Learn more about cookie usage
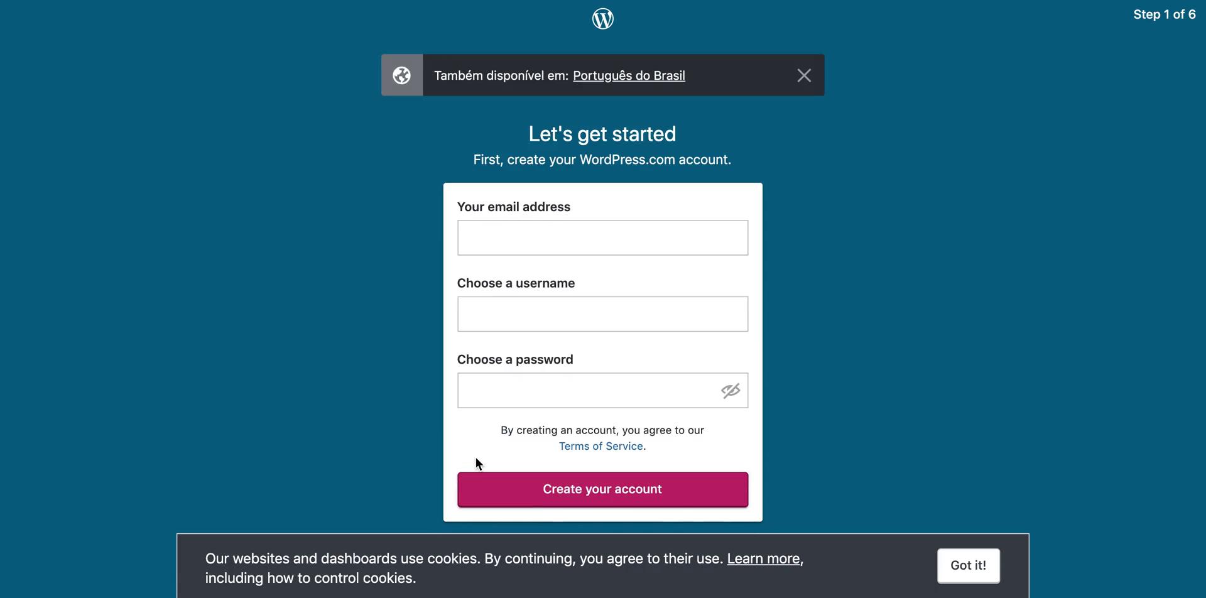 point(763,558)
